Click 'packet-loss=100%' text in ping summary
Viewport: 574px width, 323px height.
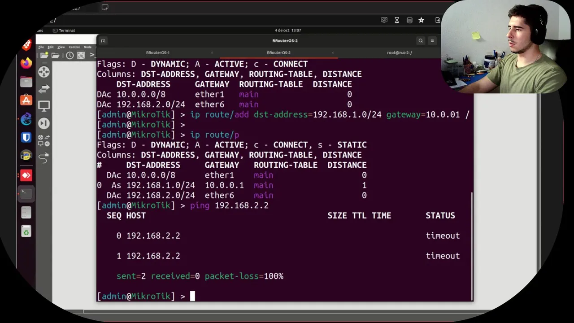(x=244, y=276)
